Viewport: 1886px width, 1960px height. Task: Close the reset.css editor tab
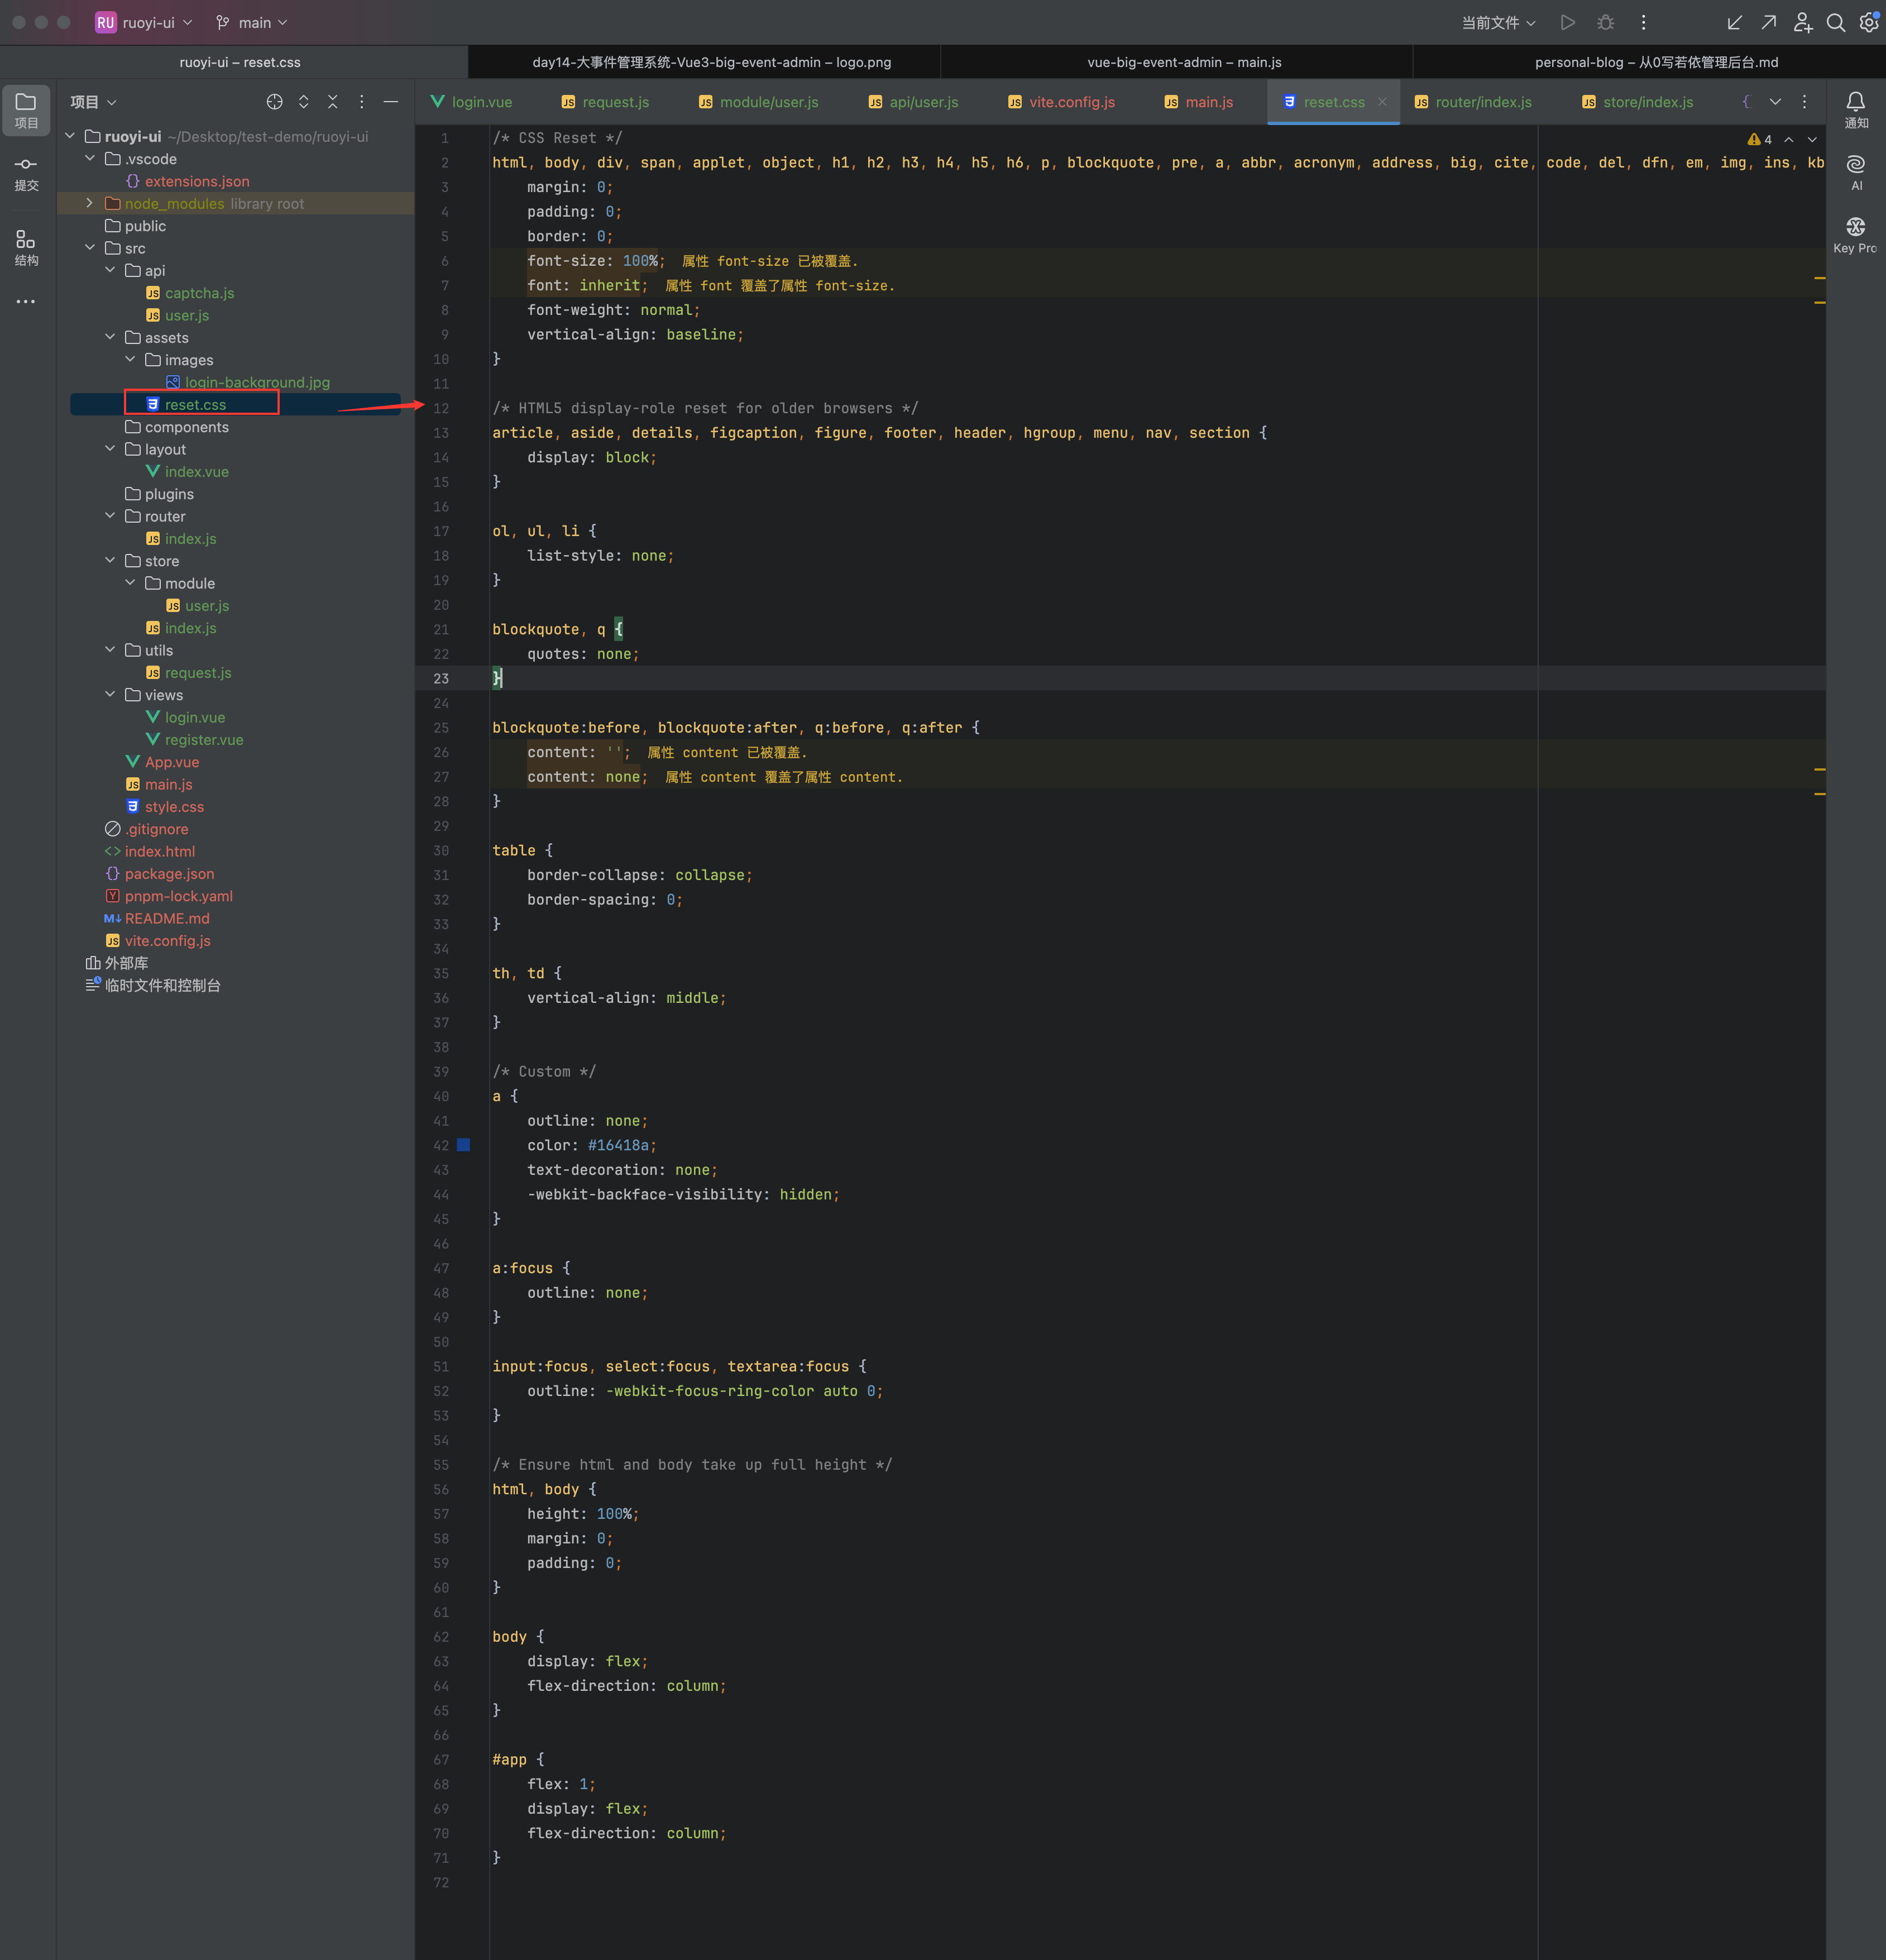(x=1382, y=102)
